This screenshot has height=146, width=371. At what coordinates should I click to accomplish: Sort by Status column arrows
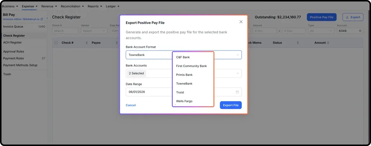(298, 43)
